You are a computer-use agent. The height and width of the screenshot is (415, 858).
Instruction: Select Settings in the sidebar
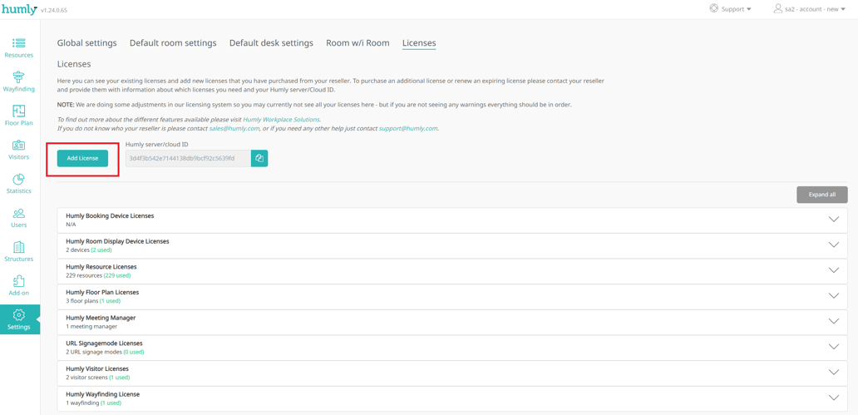[19, 319]
